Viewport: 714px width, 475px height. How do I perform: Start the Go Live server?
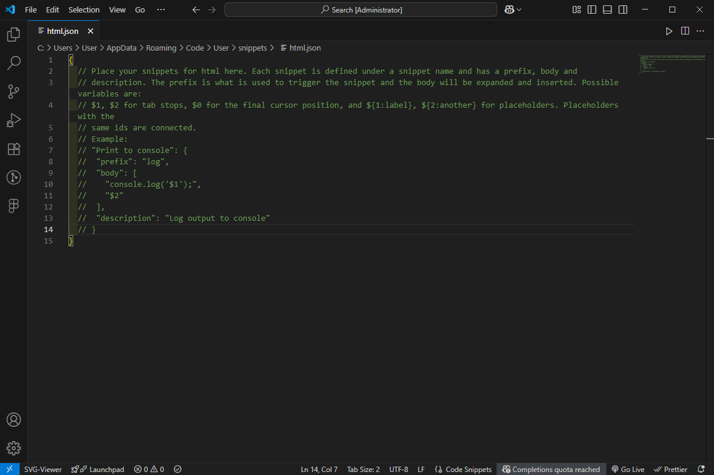628,469
